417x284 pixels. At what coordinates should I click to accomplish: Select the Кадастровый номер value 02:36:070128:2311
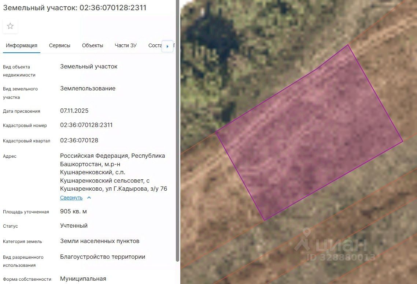coord(86,125)
